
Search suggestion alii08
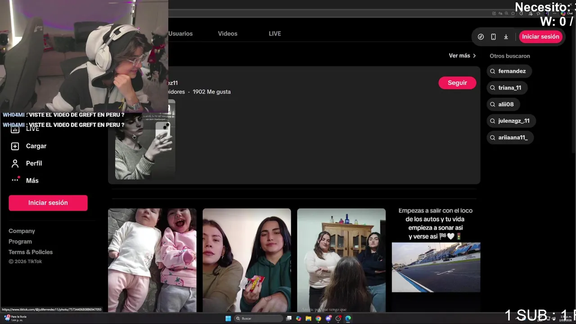point(503,104)
